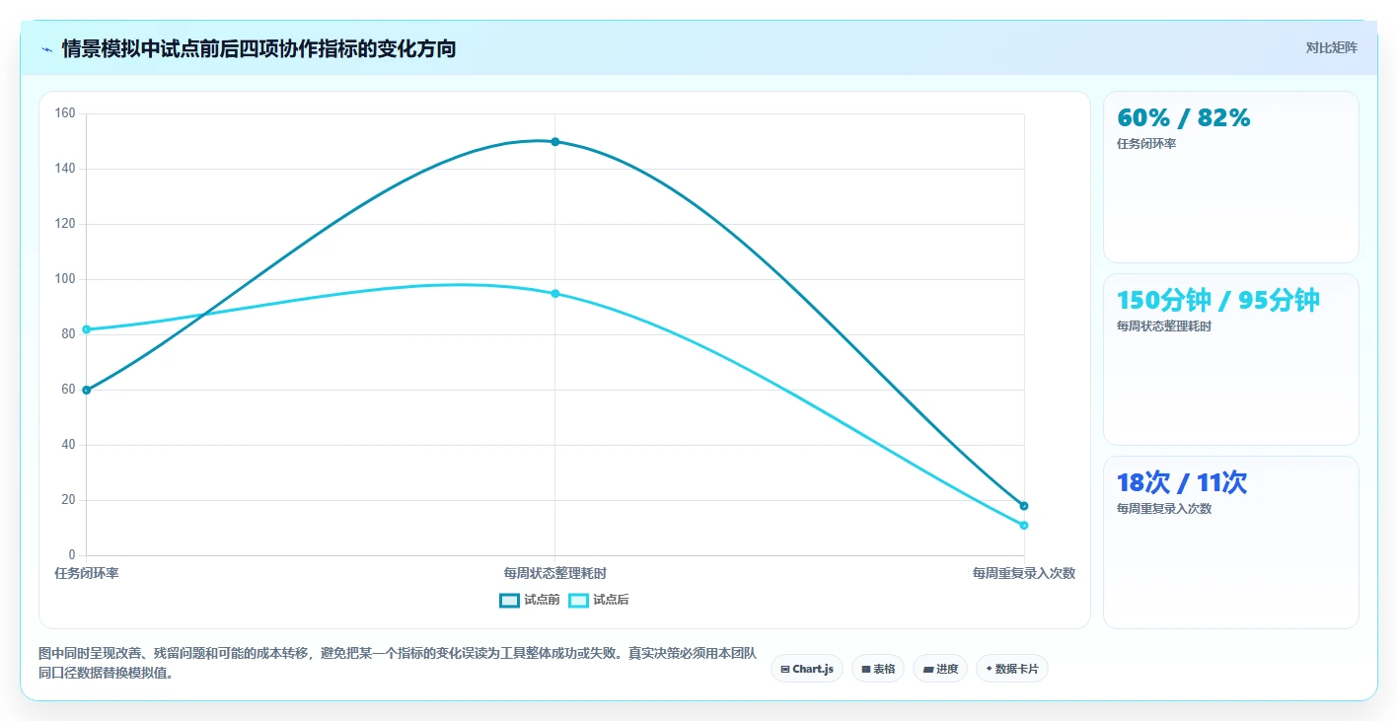
Task: Click the 每周重复录入次数 x-axis label
Action: click(x=1024, y=573)
